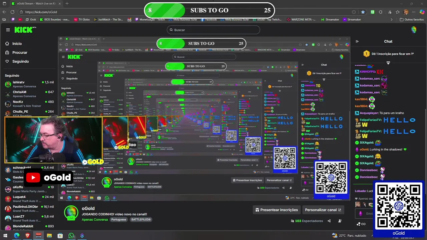The width and height of the screenshot is (427, 240).
Task: Open the TV Globo bookmark
Action: pos(82,19)
